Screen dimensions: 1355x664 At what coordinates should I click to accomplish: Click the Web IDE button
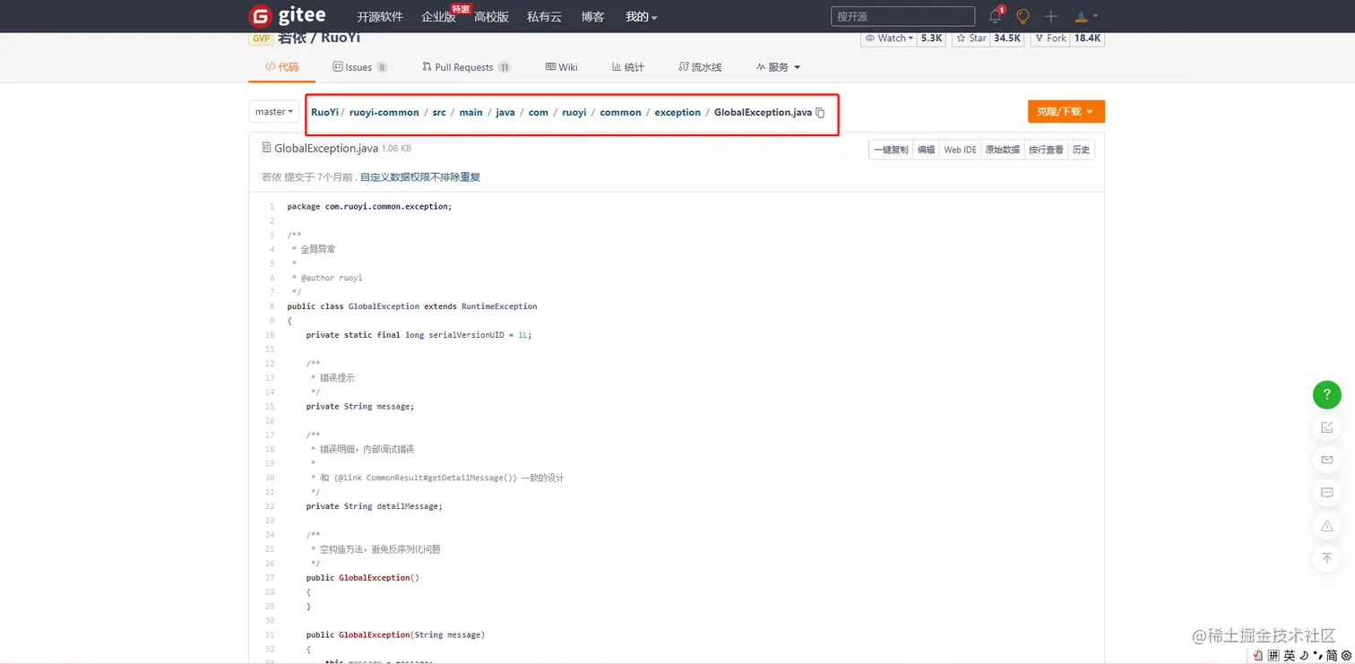pyautogui.click(x=960, y=150)
